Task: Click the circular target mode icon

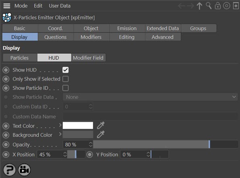Action: pyautogui.click(x=227, y=6)
